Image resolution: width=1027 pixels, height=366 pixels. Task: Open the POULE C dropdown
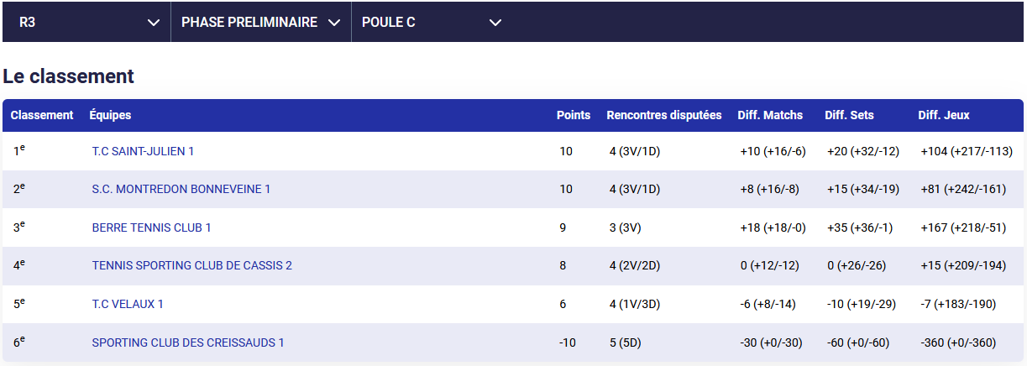click(x=431, y=23)
